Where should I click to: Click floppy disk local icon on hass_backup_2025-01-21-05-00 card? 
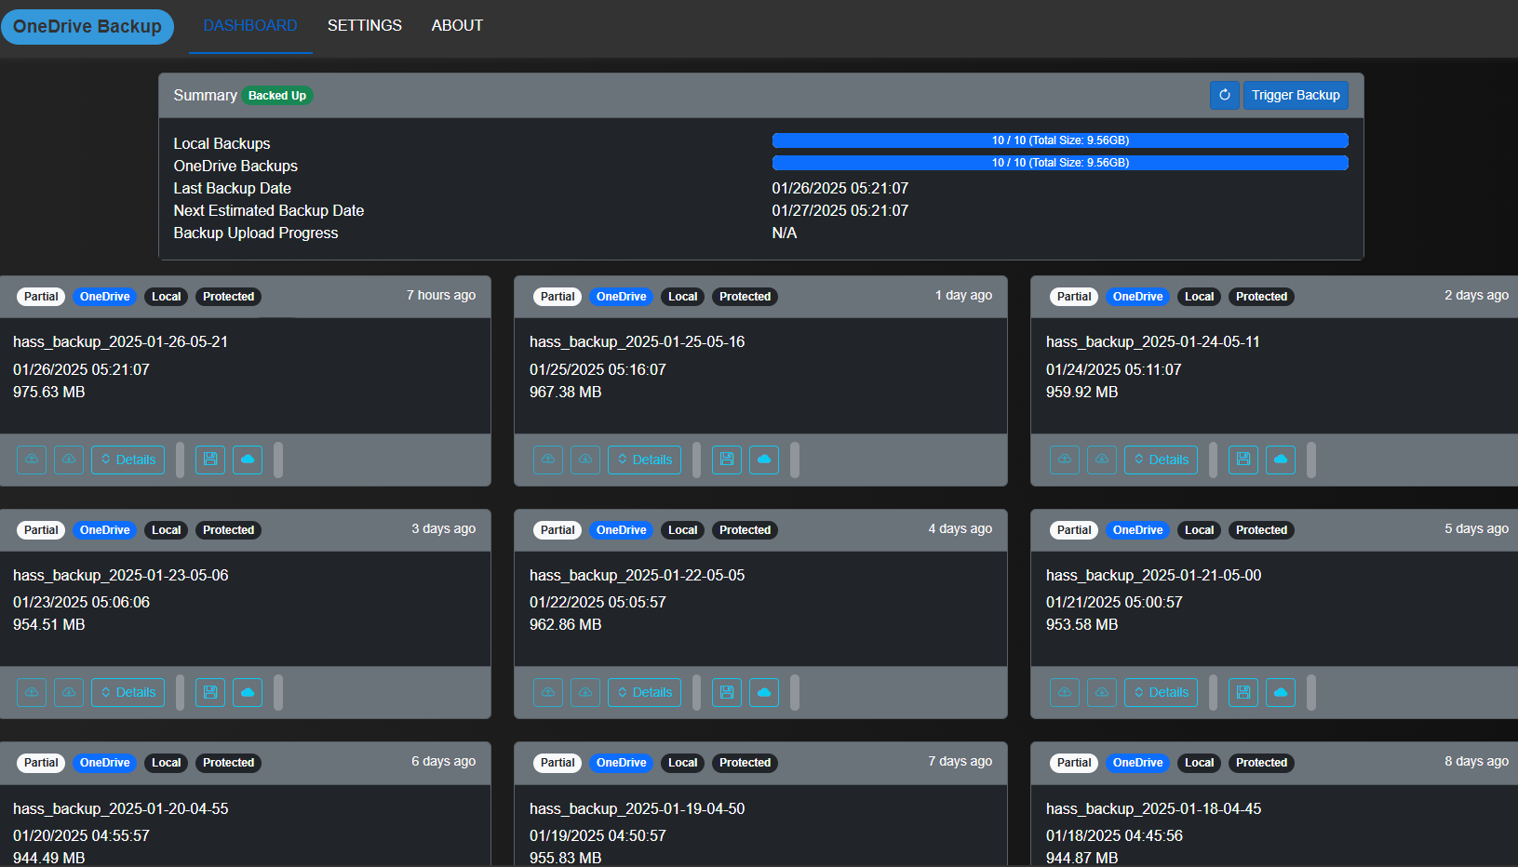click(1243, 692)
